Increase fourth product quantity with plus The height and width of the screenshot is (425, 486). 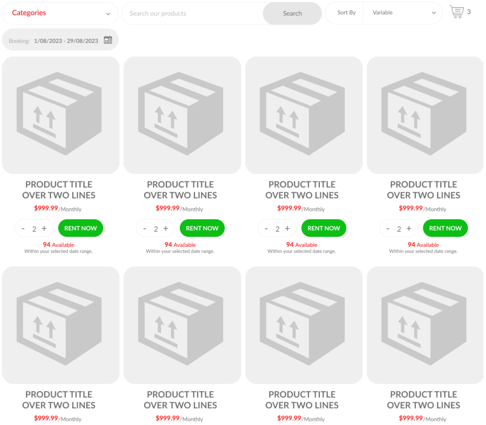(x=409, y=228)
